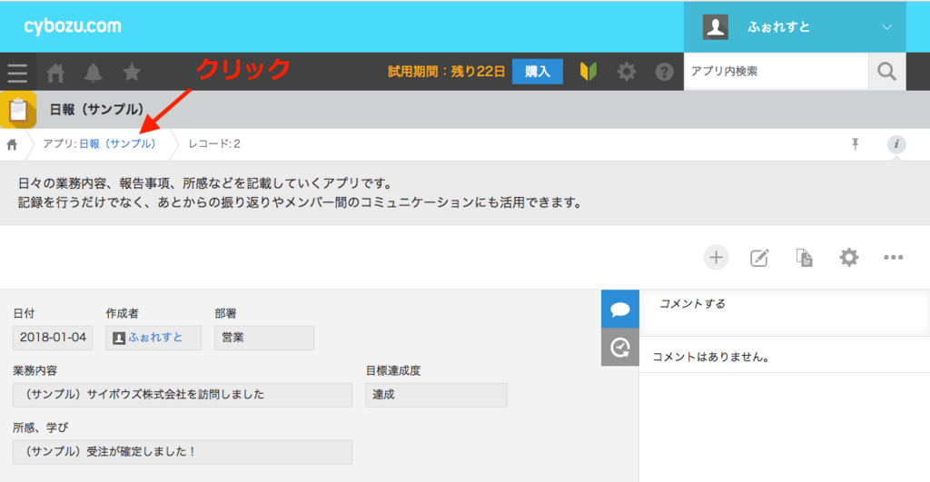Click the サイボウズ株式会社を訪問しました field value
Screen dimensions: 930x482
point(183,395)
